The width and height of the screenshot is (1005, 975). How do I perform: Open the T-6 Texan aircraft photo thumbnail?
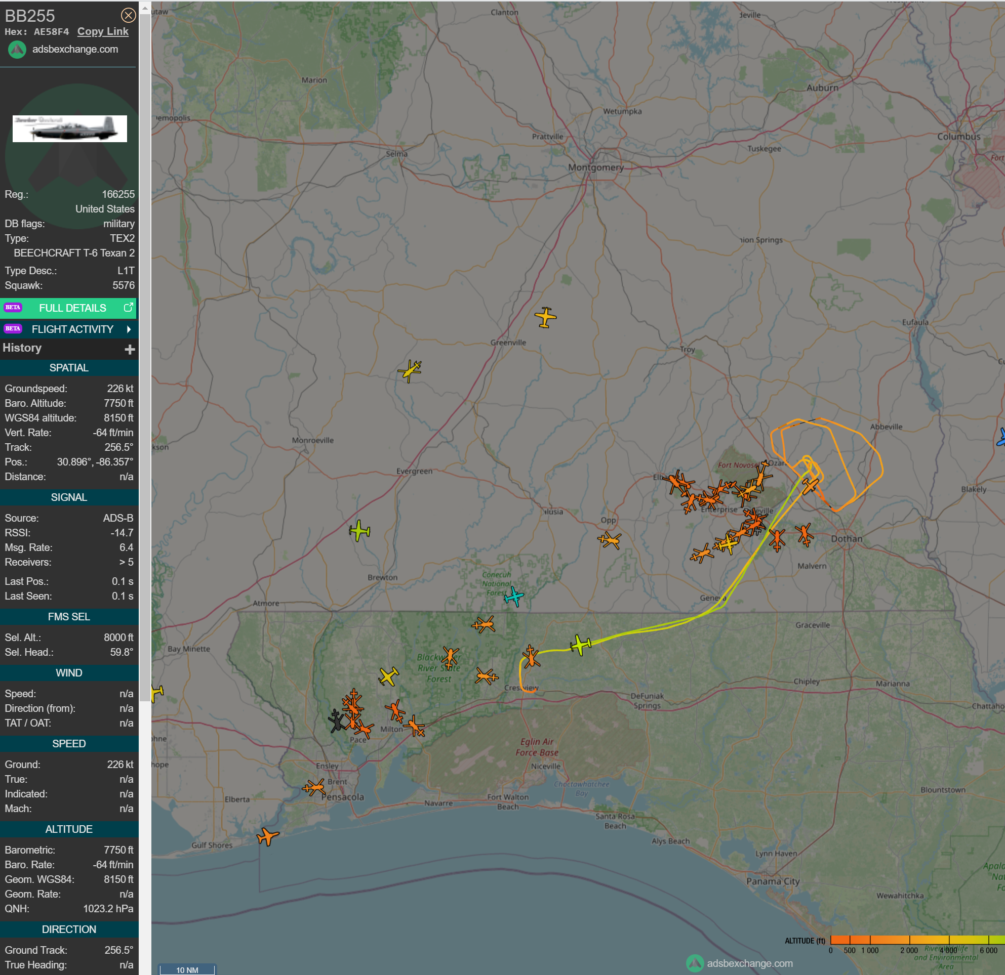[x=70, y=129]
